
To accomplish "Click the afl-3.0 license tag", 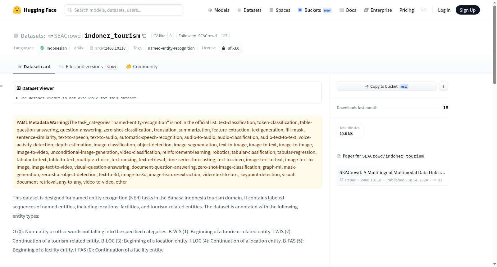I will pos(231,48).
